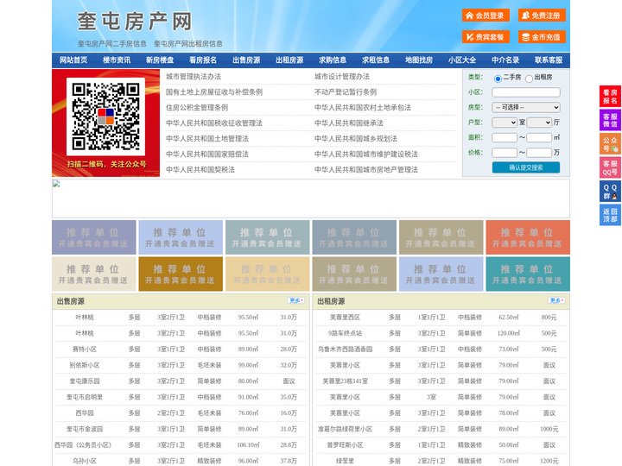Select the 二手房 radio button
The width and height of the screenshot is (622, 466).
498,79
